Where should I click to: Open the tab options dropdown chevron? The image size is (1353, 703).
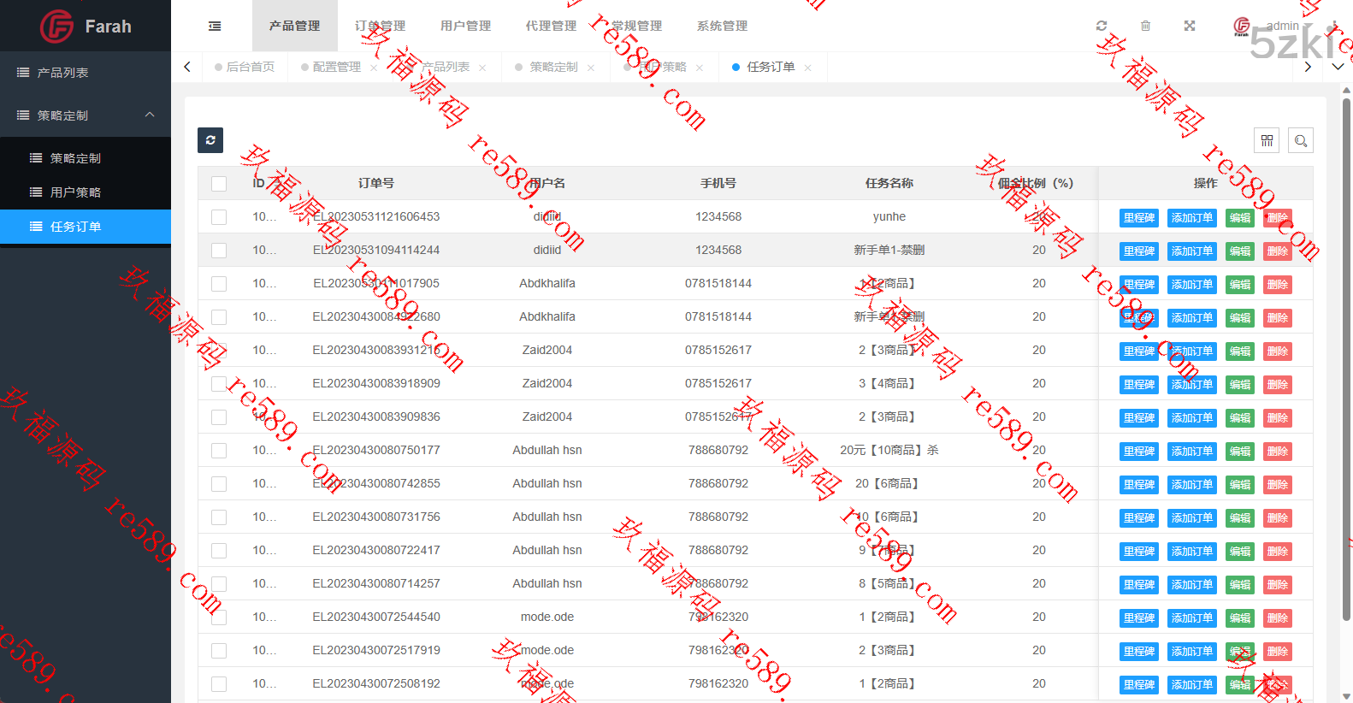pos(1337,67)
